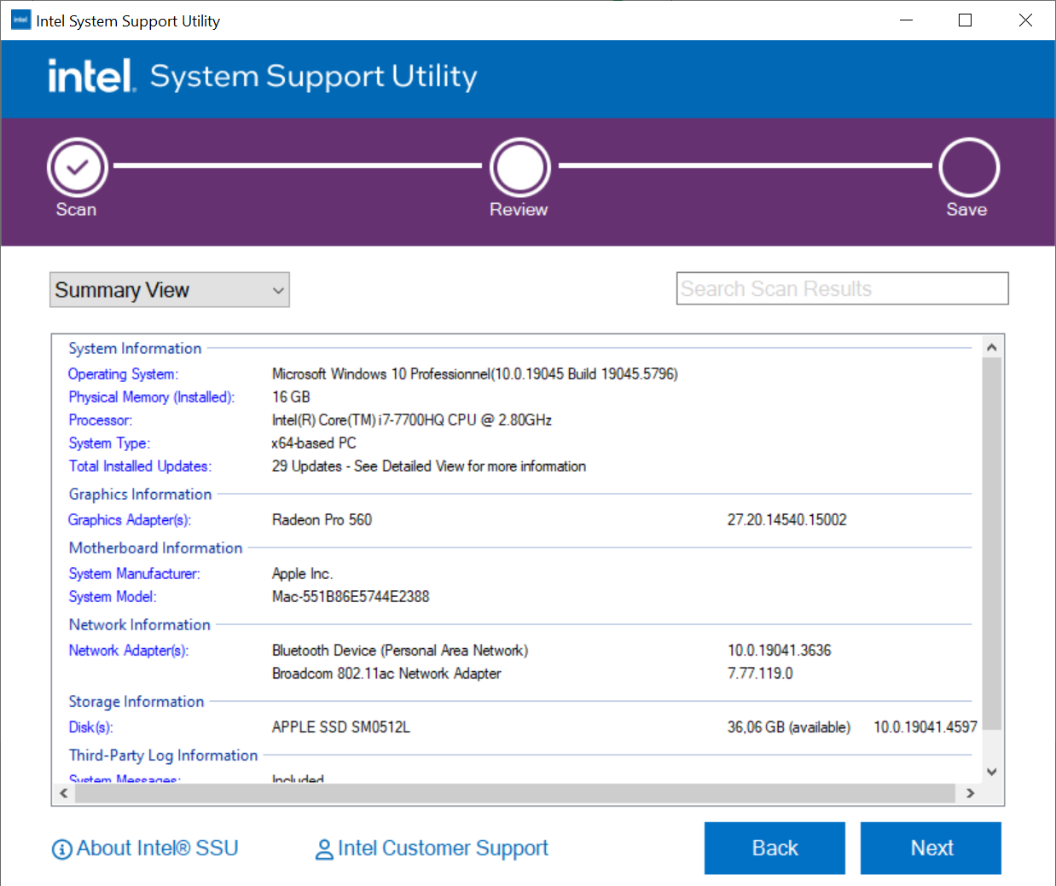Click the Scan step checkmark circle
Viewport: 1056px width, 886px height.
click(78, 167)
